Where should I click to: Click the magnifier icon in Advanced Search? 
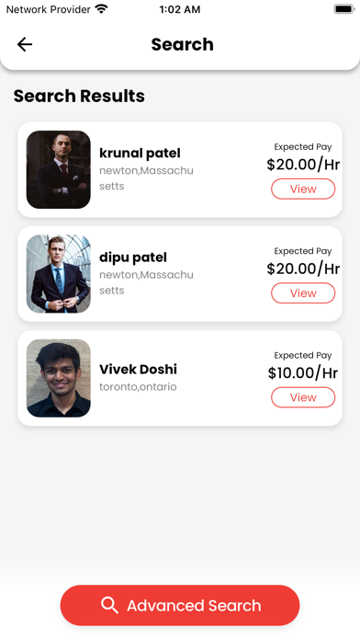coord(109,605)
